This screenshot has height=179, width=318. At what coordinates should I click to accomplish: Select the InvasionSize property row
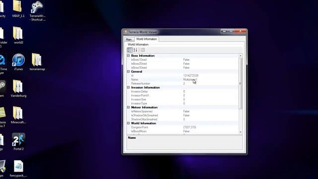coord(182,99)
